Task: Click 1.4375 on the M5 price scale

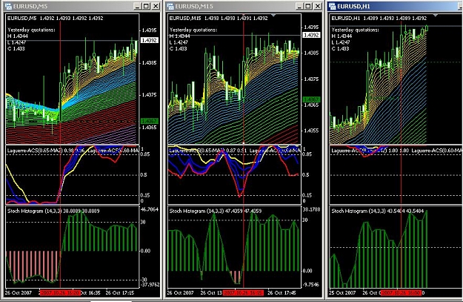Action: (x=149, y=95)
